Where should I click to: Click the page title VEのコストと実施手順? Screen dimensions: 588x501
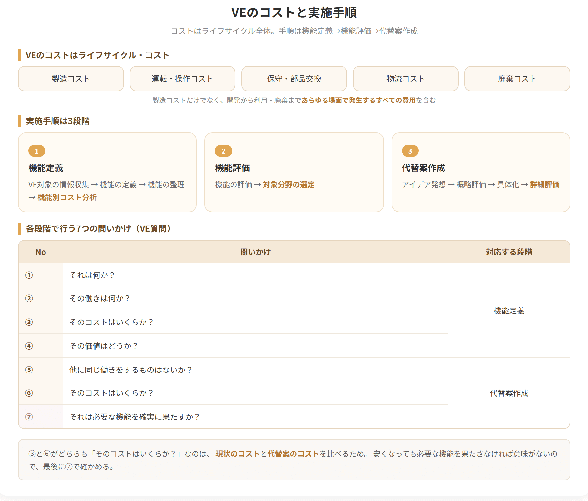click(294, 13)
